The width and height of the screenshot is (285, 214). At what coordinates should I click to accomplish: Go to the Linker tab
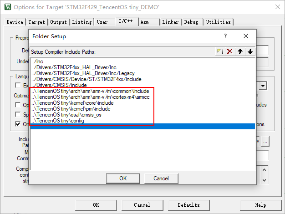click(x=170, y=22)
